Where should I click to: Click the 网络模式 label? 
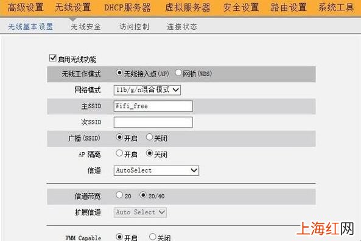coord(88,90)
